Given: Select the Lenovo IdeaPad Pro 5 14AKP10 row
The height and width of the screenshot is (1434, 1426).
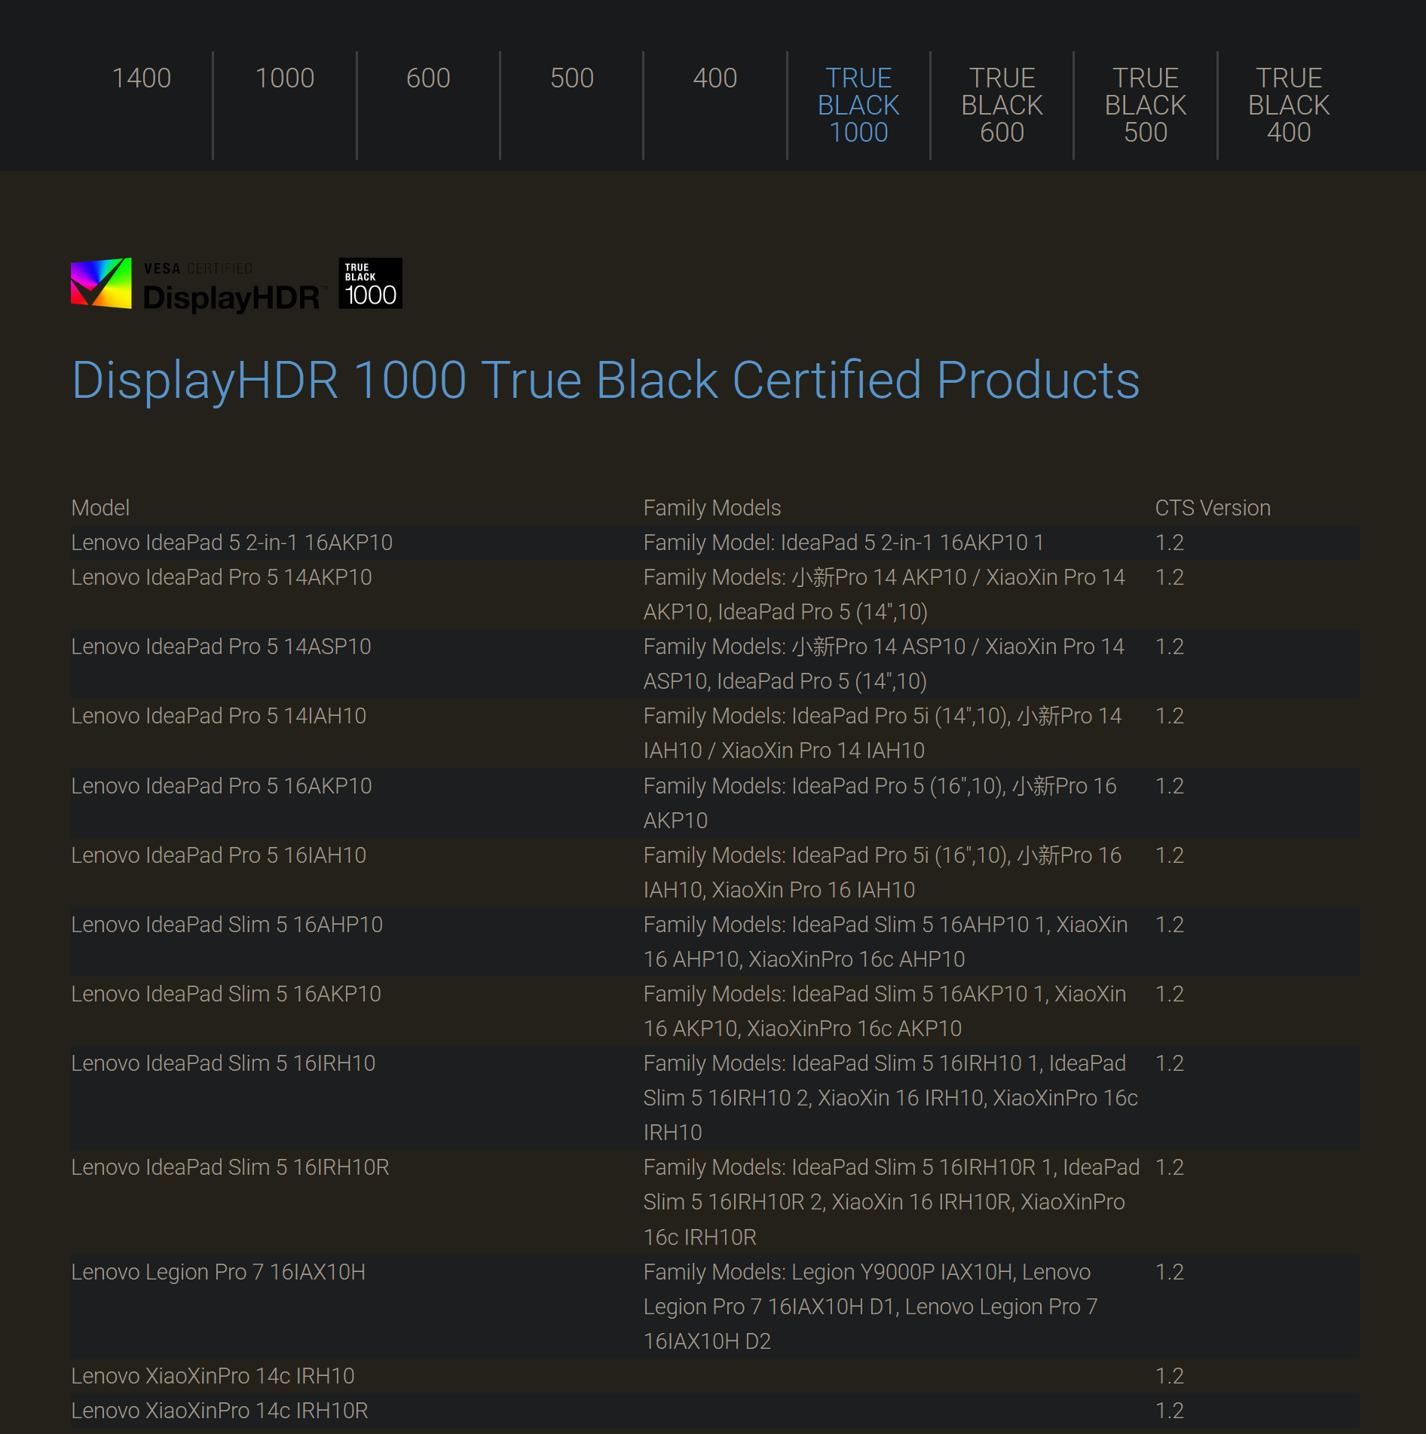Looking at the screenshot, I should (x=222, y=577).
